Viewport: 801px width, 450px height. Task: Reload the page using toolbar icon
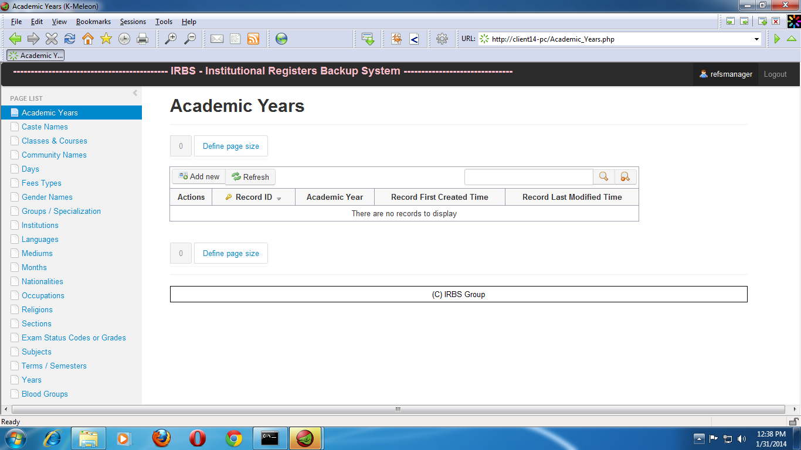pyautogui.click(x=70, y=39)
